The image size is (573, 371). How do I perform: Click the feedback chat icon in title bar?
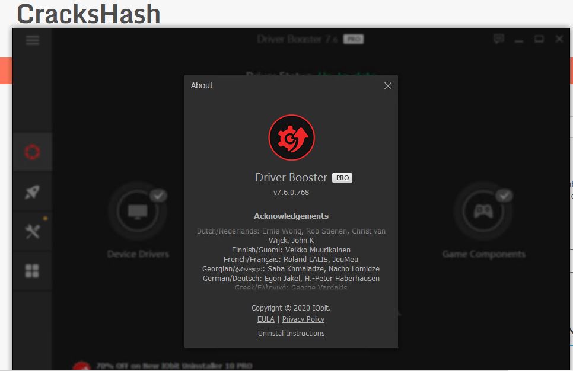click(499, 39)
